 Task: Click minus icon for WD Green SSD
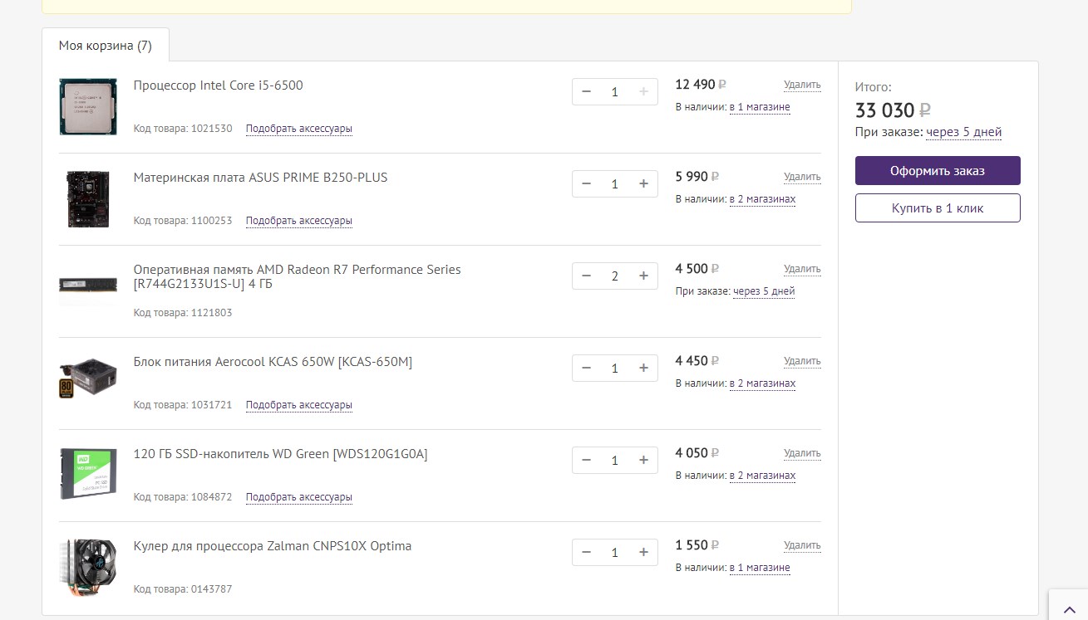587,460
